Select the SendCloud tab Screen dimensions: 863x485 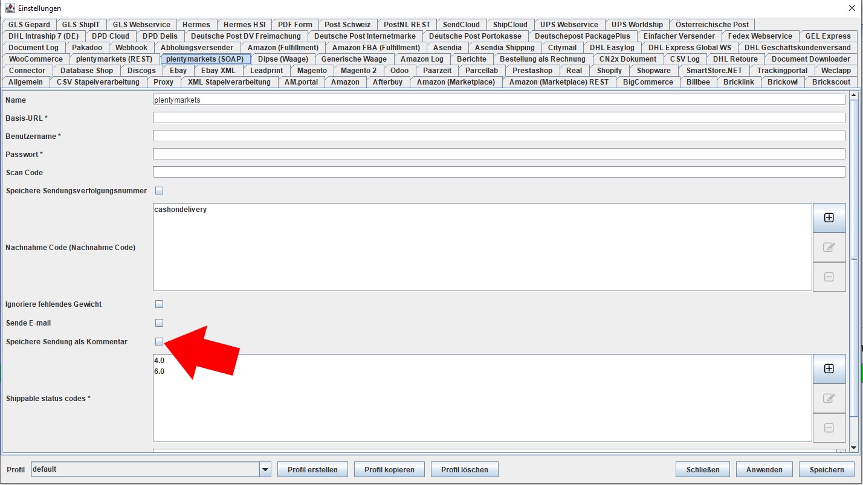point(461,25)
